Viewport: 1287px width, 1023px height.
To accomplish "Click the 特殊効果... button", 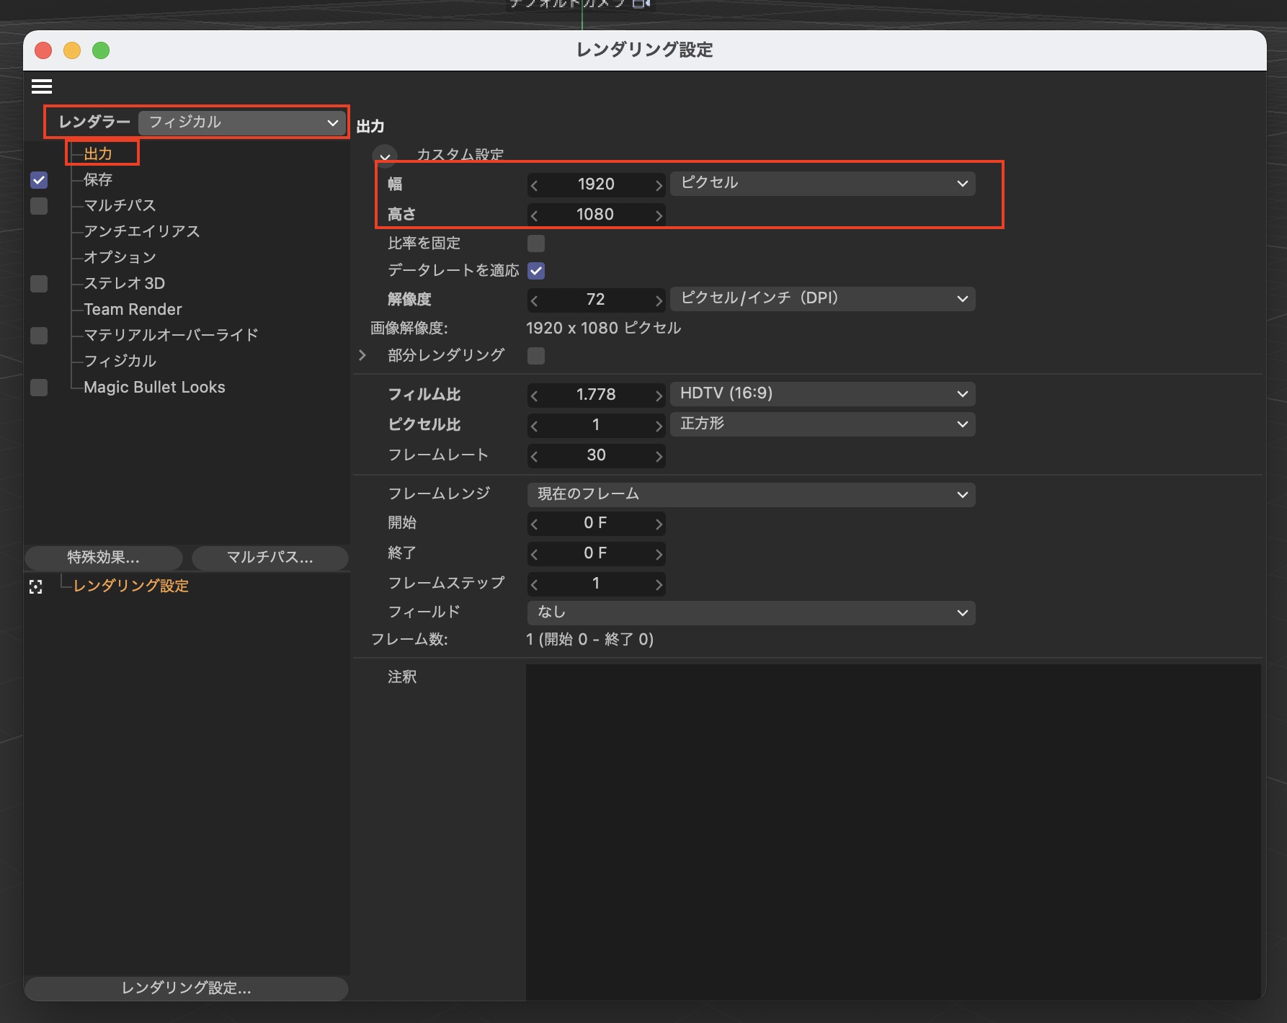I will pyautogui.click(x=103, y=558).
